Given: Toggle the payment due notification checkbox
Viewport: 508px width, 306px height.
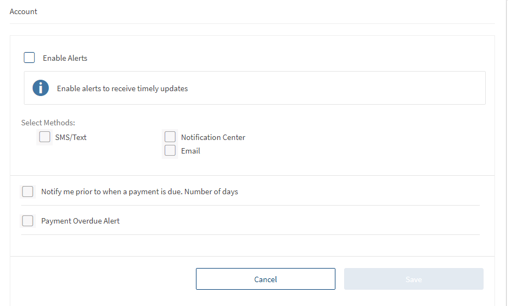Looking at the screenshot, I should [28, 192].
